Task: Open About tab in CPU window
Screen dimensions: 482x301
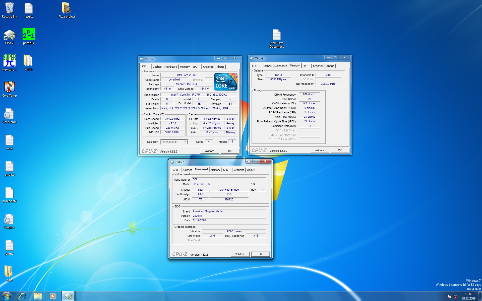Action: pyautogui.click(x=220, y=67)
